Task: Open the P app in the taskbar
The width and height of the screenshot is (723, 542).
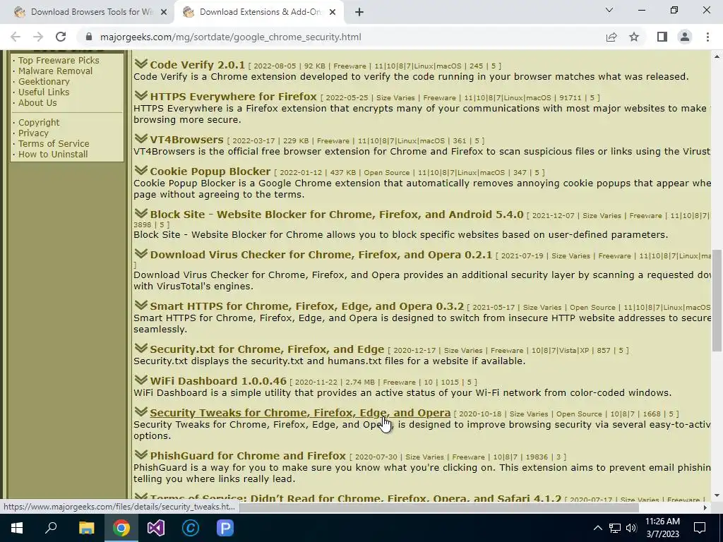Action: coord(225,528)
